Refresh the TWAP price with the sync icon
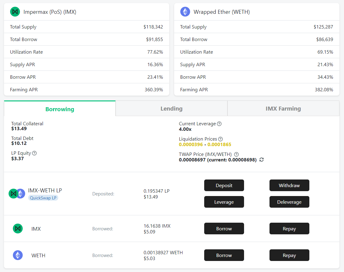The image size is (344, 272). coord(262,160)
